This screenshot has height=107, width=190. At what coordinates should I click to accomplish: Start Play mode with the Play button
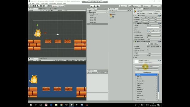tap(91, 6)
